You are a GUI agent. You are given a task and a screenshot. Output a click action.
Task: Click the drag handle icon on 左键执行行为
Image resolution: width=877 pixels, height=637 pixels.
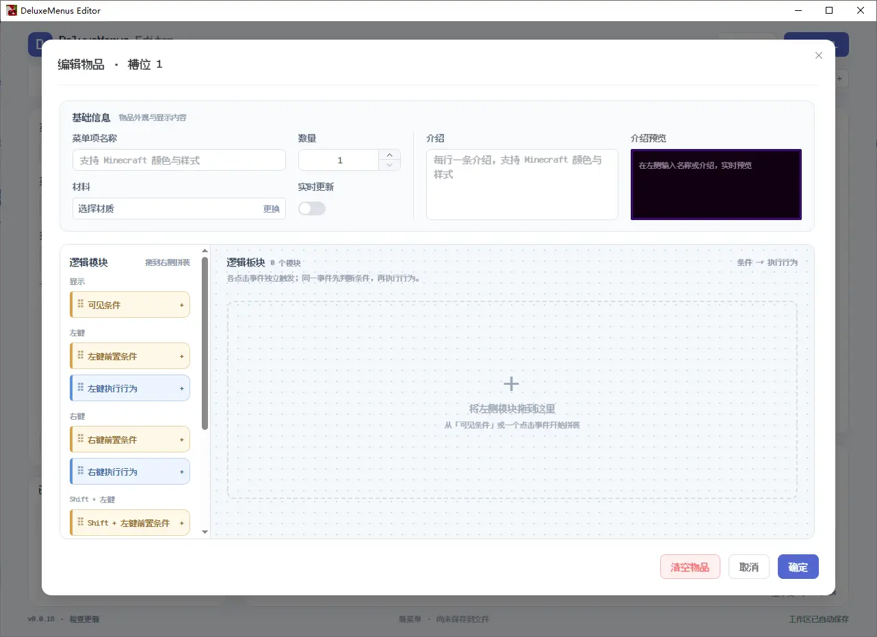[x=81, y=388]
